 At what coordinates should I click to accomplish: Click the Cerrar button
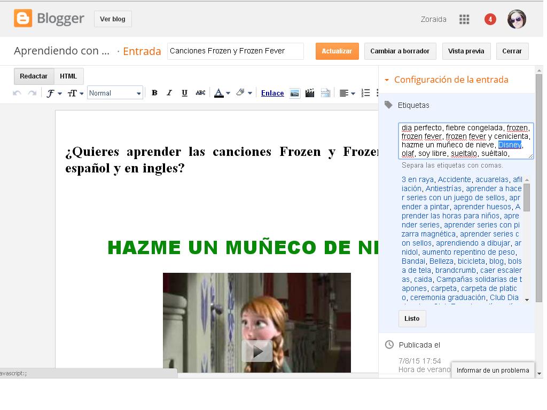(512, 51)
